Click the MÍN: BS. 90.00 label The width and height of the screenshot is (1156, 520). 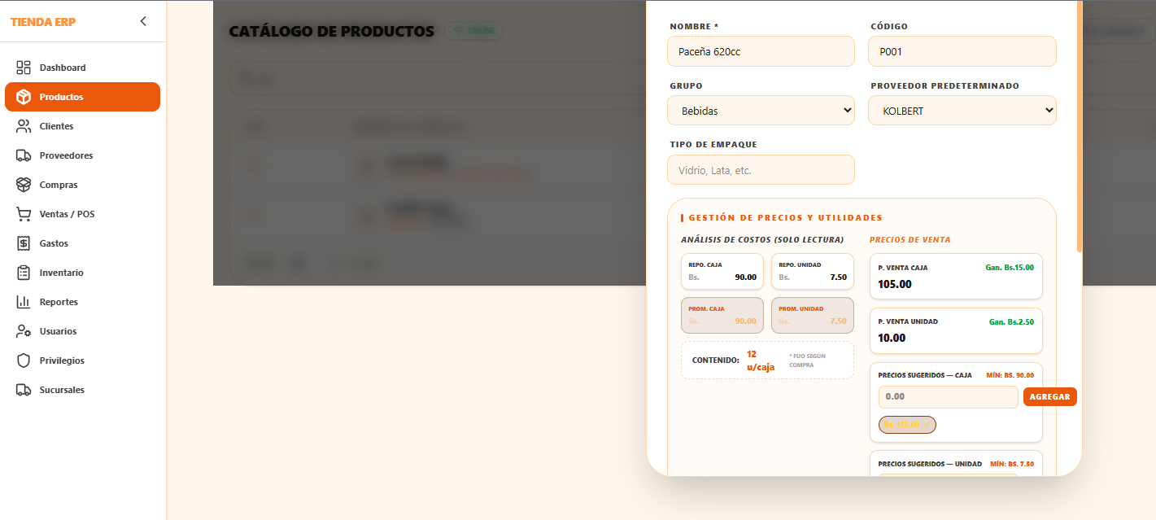pyautogui.click(x=1010, y=375)
